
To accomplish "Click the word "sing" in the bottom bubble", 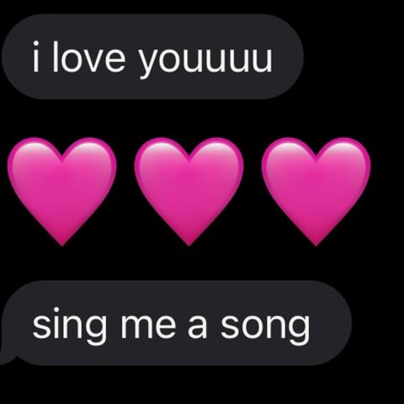I will pyautogui.click(x=70, y=326).
